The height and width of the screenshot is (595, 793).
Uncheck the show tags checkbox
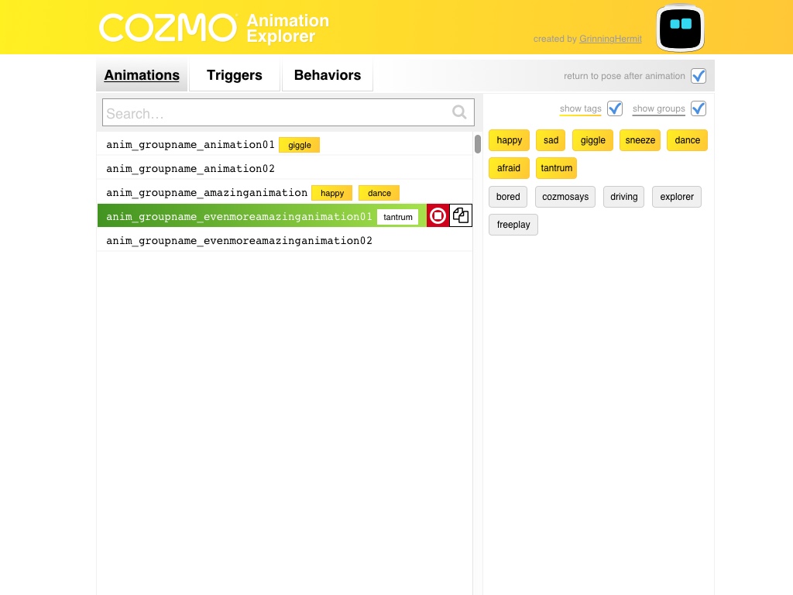click(615, 108)
